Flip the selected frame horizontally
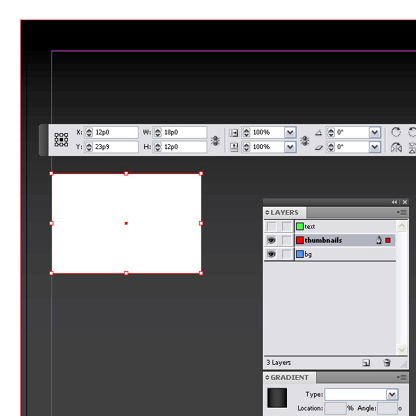The width and height of the screenshot is (416, 416). click(x=396, y=147)
